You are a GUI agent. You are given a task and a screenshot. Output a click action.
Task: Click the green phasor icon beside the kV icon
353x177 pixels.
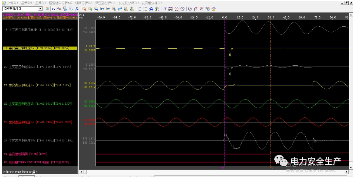(157, 9)
